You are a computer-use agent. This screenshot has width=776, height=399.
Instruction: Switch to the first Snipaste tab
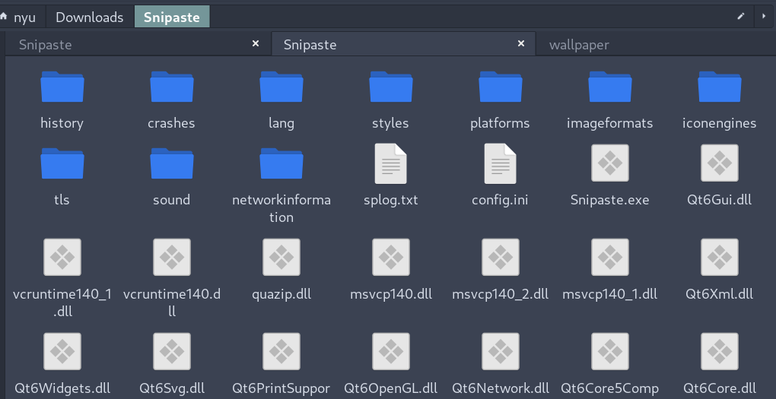[138, 45]
